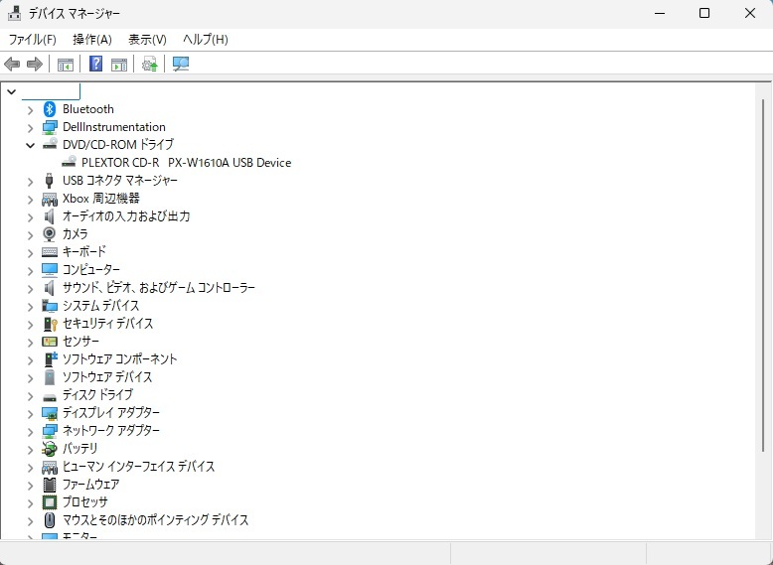This screenshot has height=565, width=773.
Task: Click the ネットワーク アダプター icon
Action: 50,431
